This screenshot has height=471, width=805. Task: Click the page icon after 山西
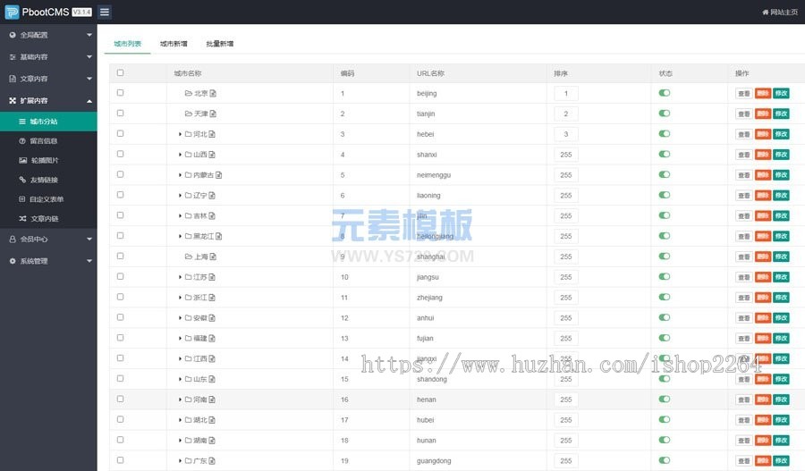click(x=212, y=155)
